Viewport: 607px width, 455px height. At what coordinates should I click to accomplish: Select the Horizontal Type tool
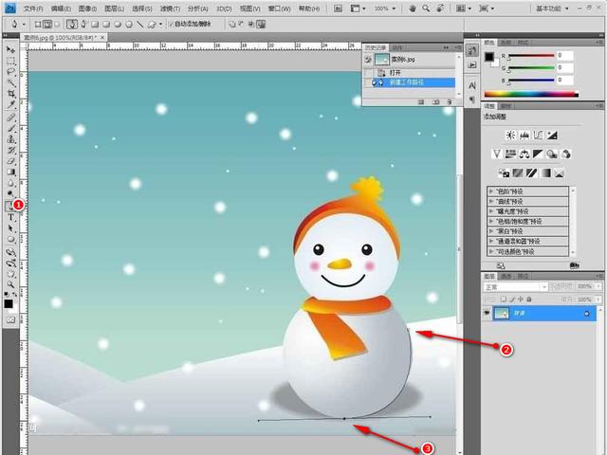coord(10,217)
